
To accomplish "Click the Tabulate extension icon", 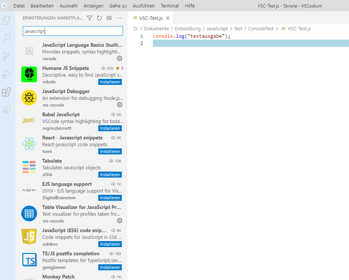I will (29, 167).
